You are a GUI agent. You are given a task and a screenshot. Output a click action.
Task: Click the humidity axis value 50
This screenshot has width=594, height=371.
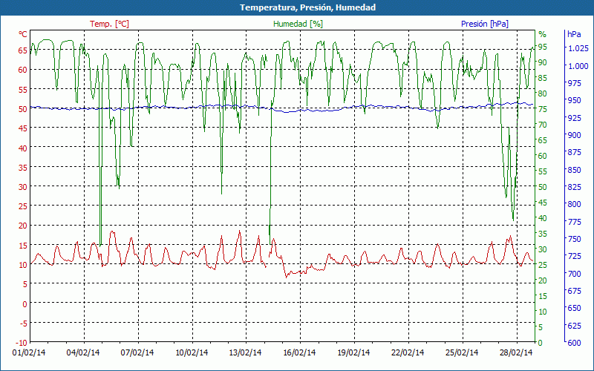pos(543,187)
